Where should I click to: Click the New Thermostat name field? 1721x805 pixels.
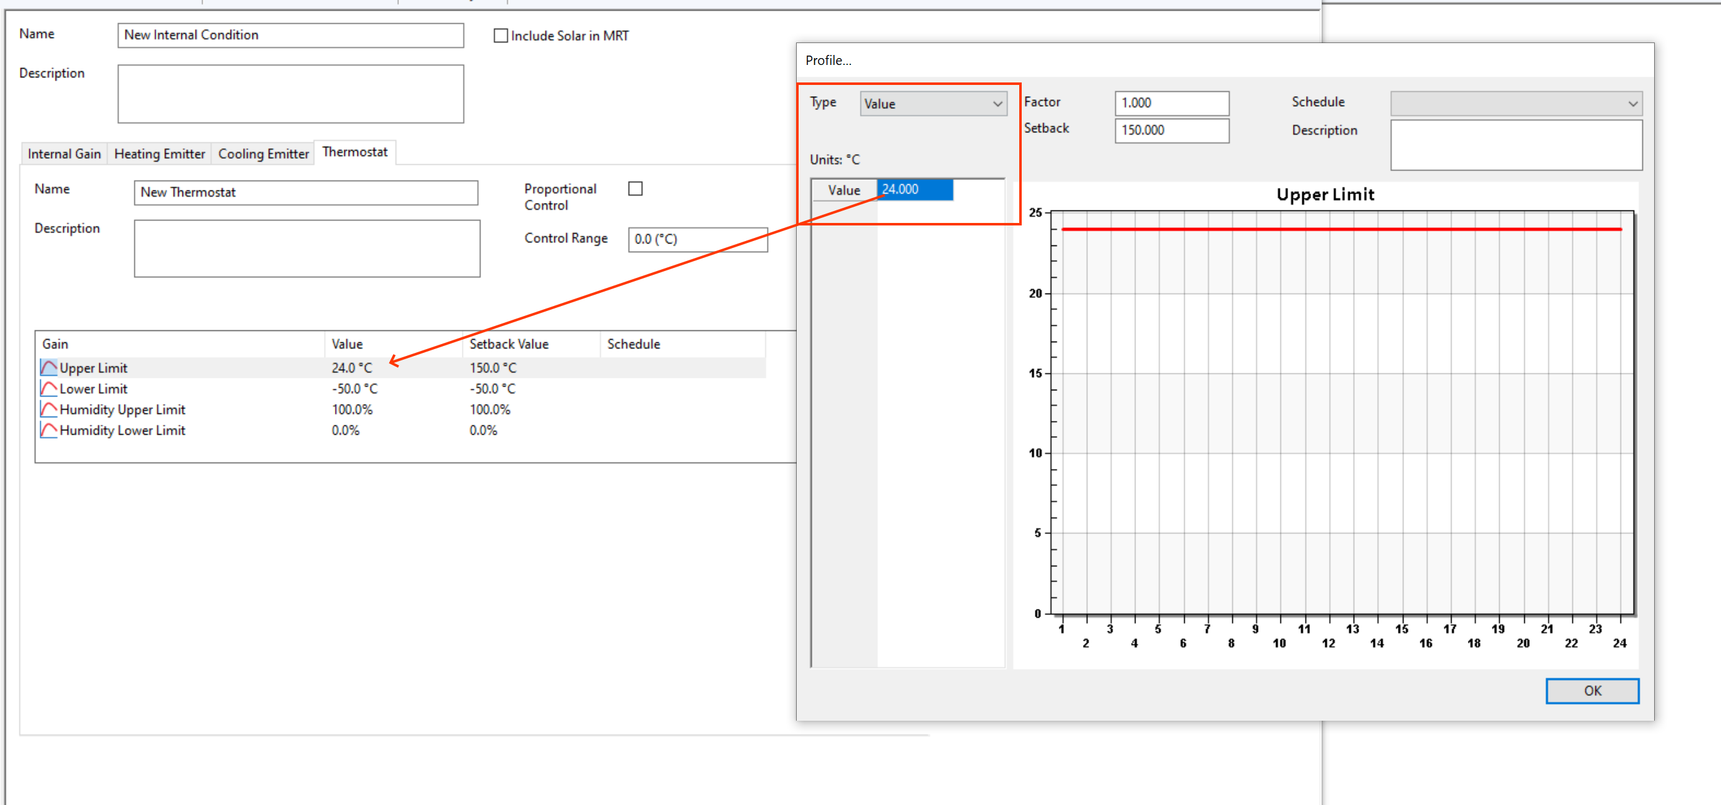coord(306,192)
